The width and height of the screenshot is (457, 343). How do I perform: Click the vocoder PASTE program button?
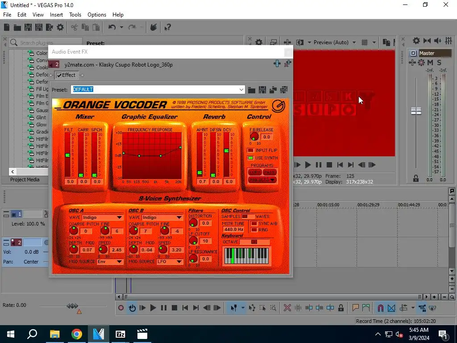click(x=270, y=172)
